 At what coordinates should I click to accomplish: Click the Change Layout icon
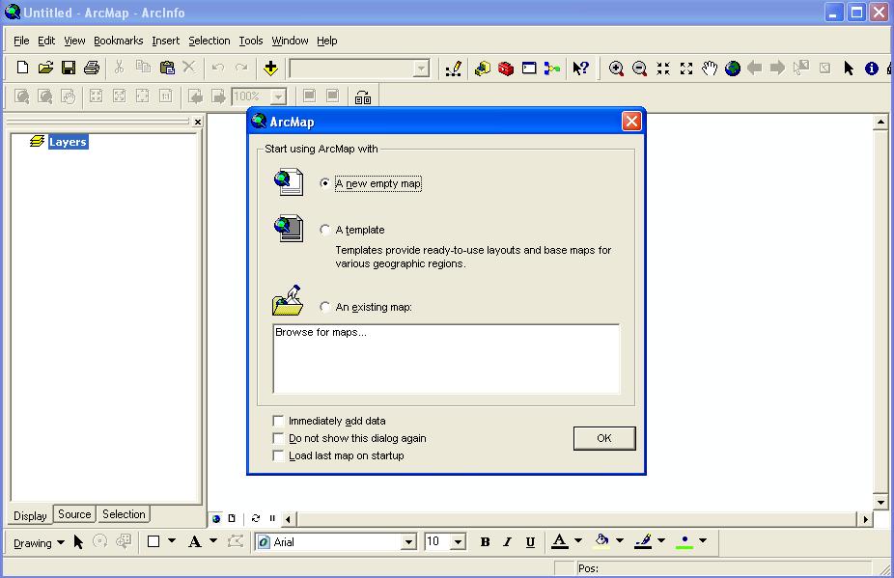(x=363, y=96)
